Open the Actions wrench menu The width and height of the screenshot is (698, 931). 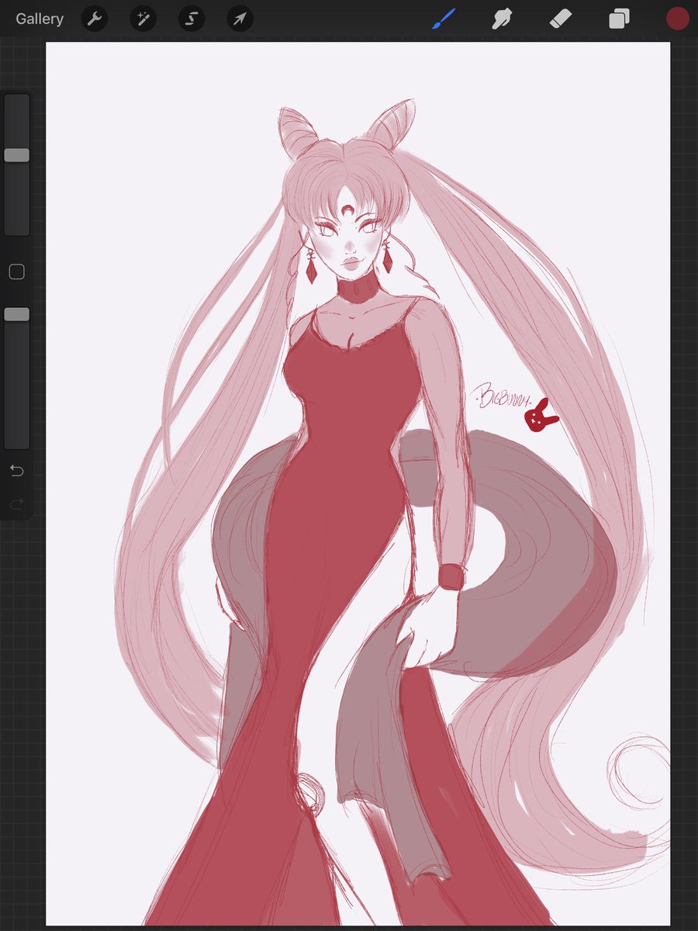[x=95, y=19]
